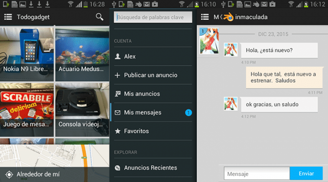This screenshot has width=328, height=182.
Task: Open Anuncios Recientes
Action: (153, 167)
